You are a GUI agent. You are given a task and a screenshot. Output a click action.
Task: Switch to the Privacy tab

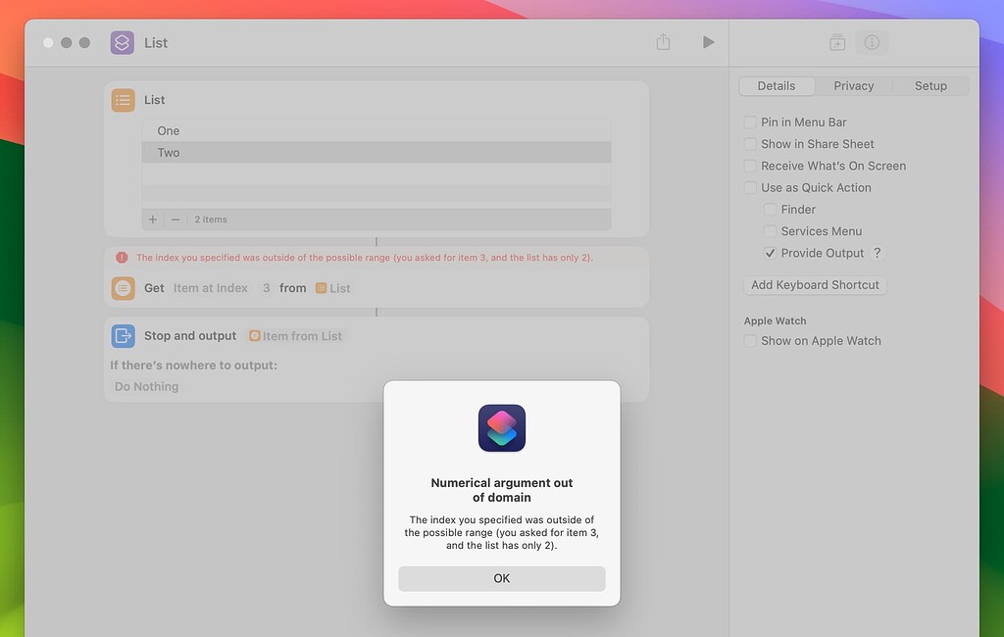(853, 85)
